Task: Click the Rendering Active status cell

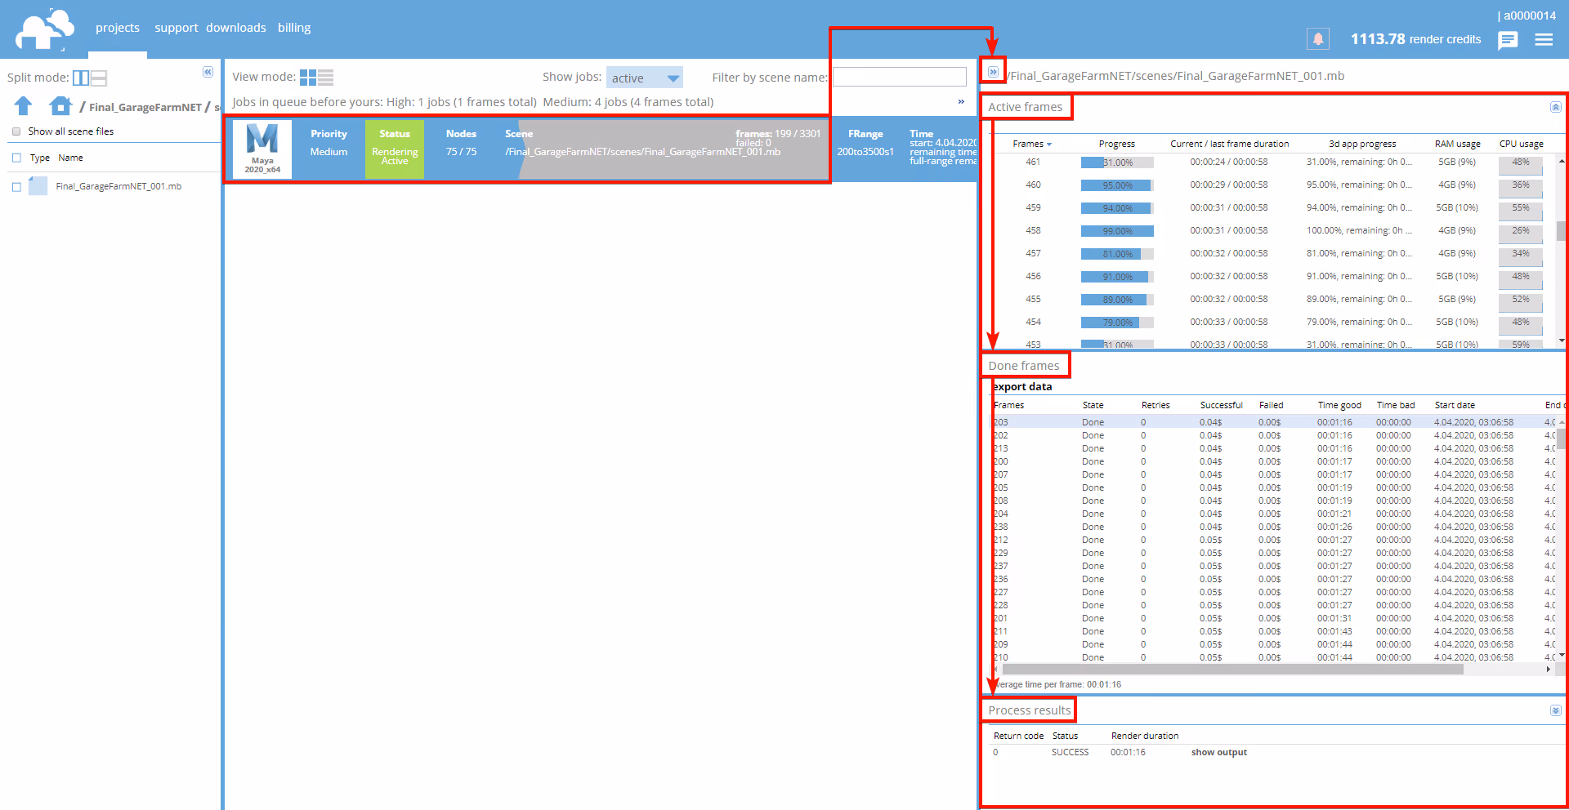Action: (x=395, y=149)
